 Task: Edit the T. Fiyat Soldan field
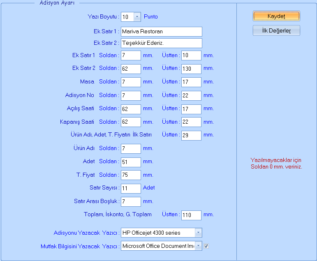point(131,175)
